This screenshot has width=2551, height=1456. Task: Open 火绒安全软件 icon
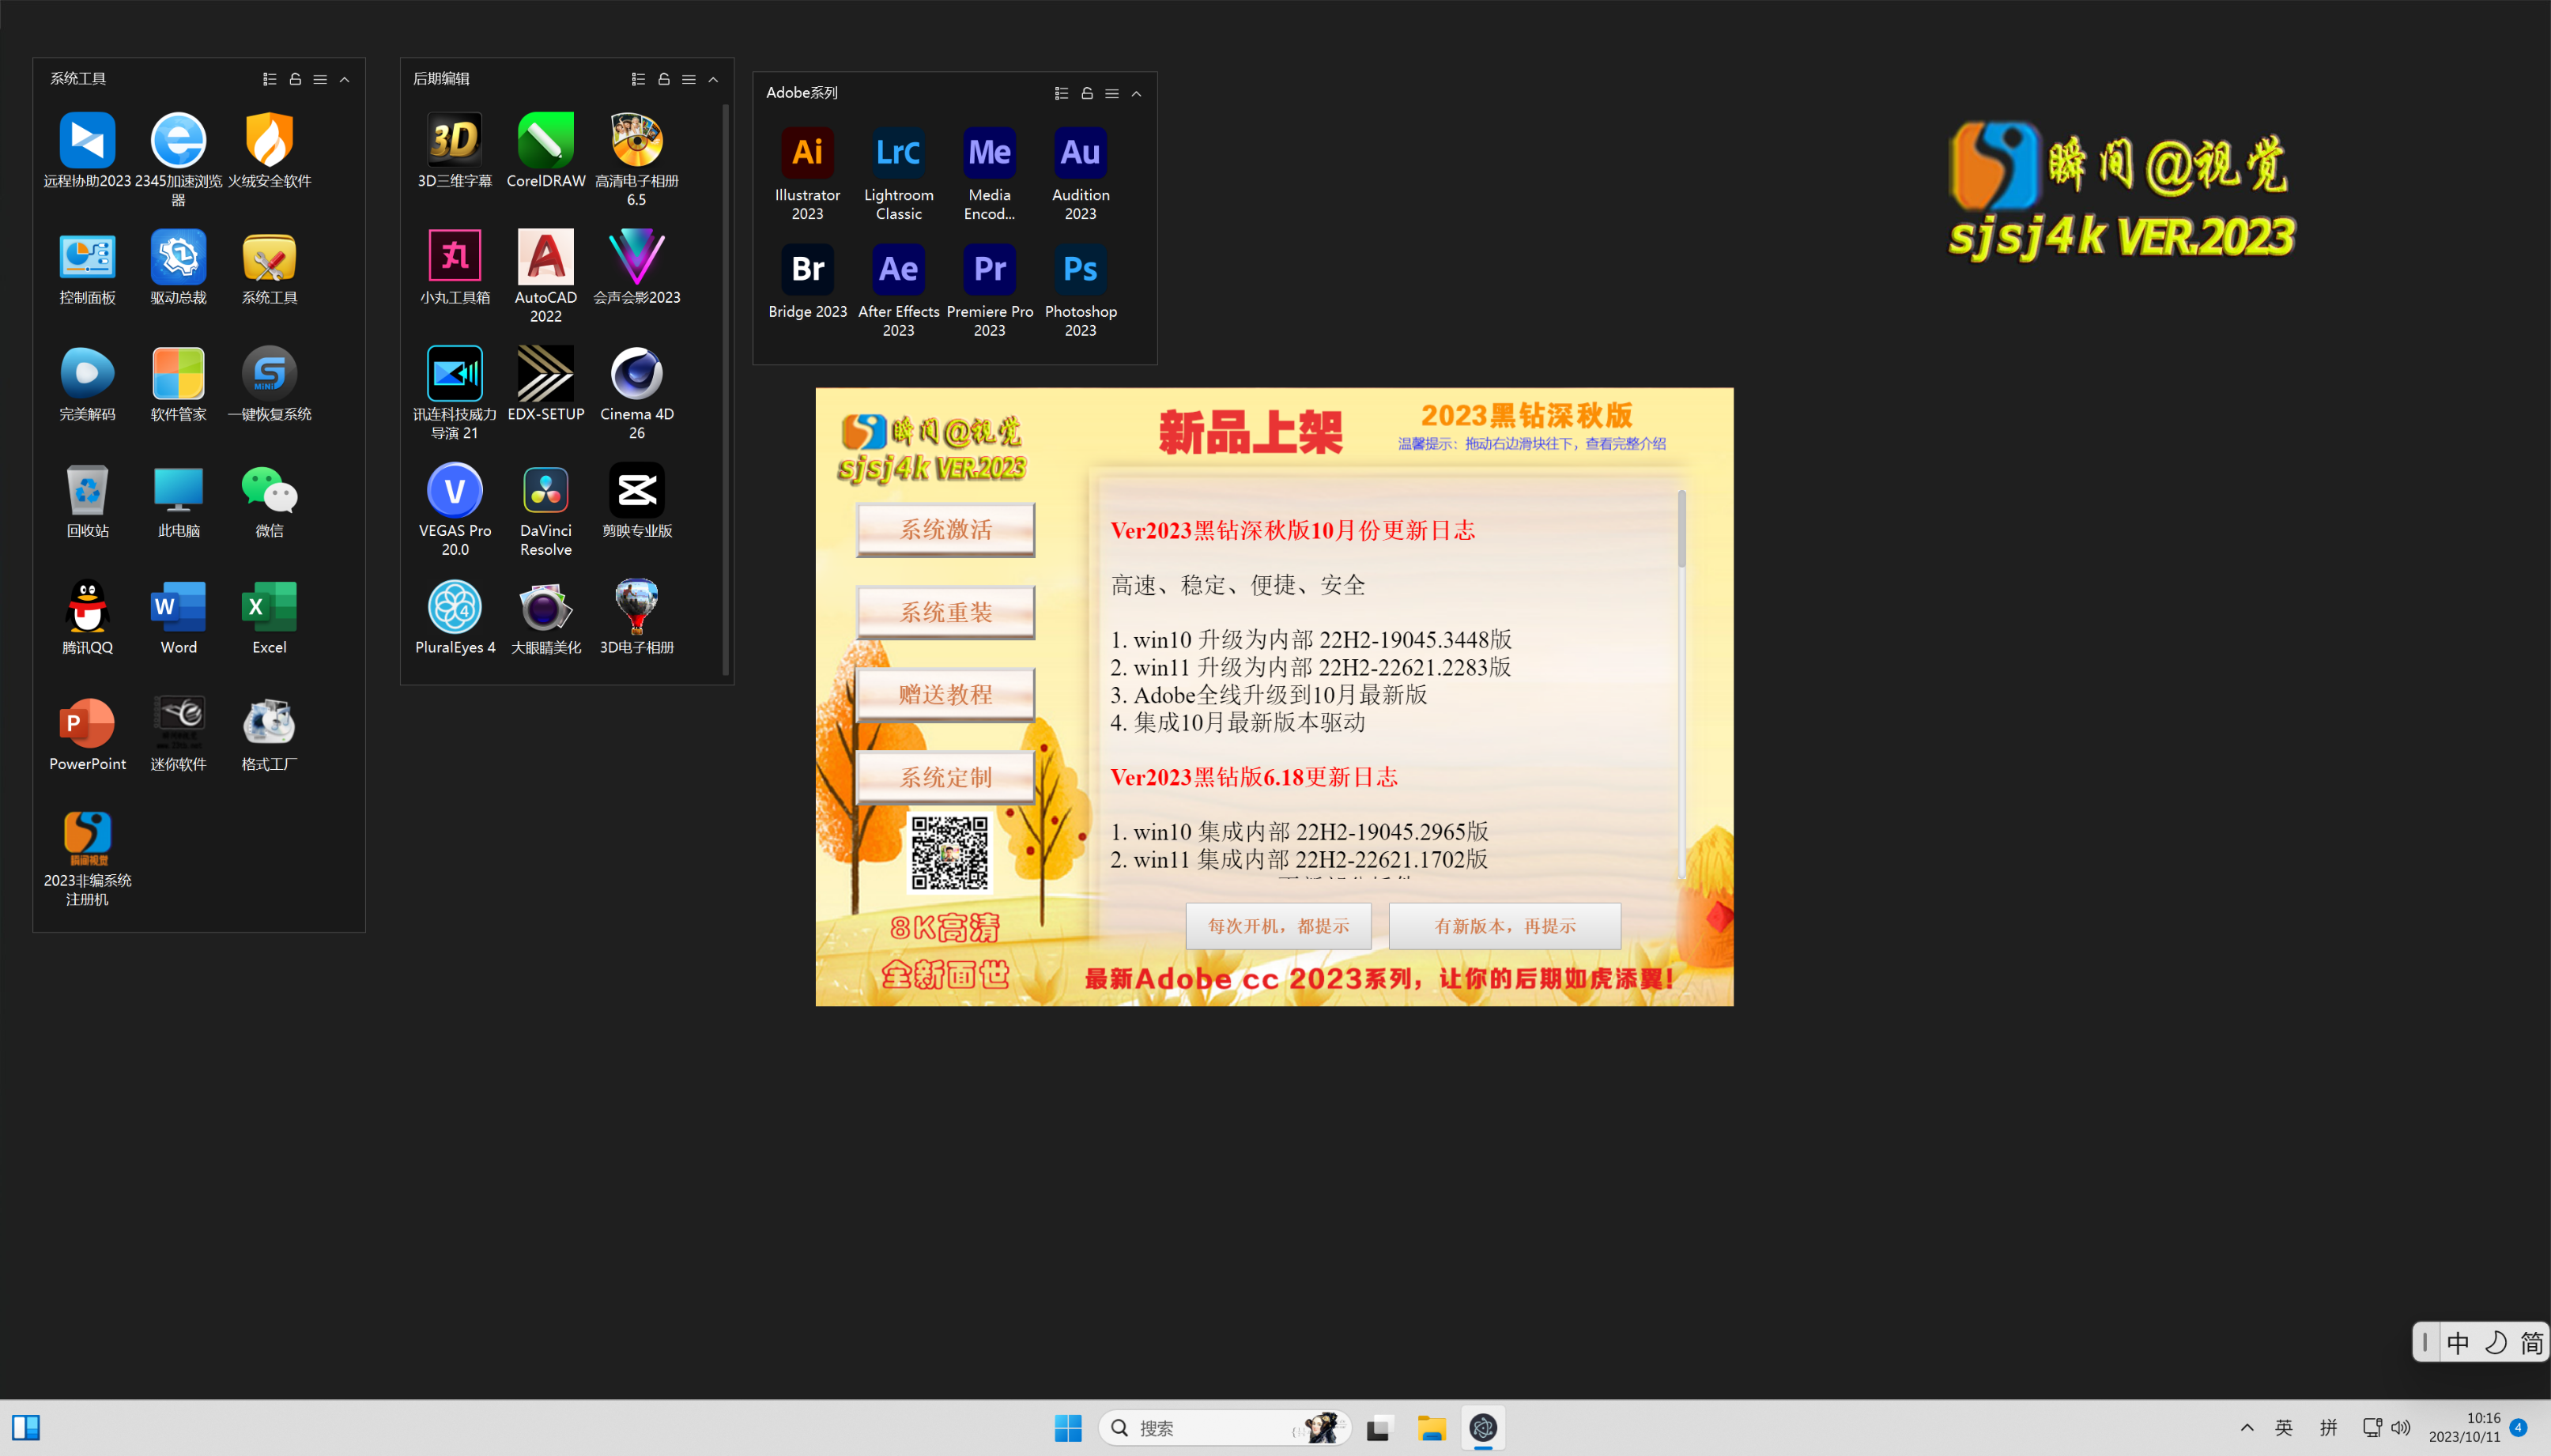[x=269, y=149]
